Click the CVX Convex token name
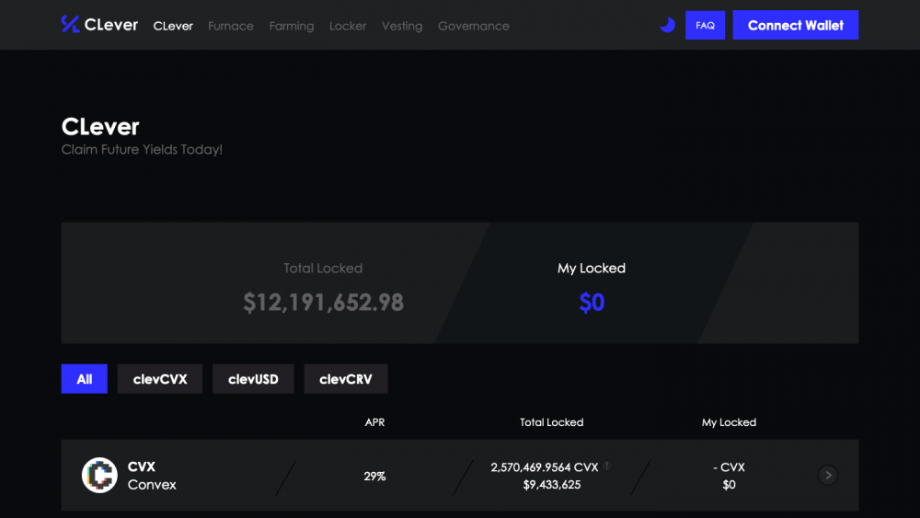This screenshot has height=518, width=920. [152, 476]
